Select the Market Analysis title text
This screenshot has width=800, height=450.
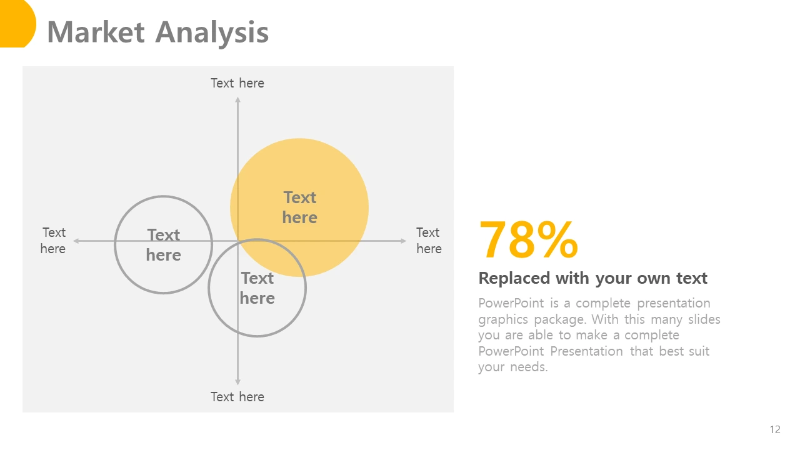click(x=157, y=32)
